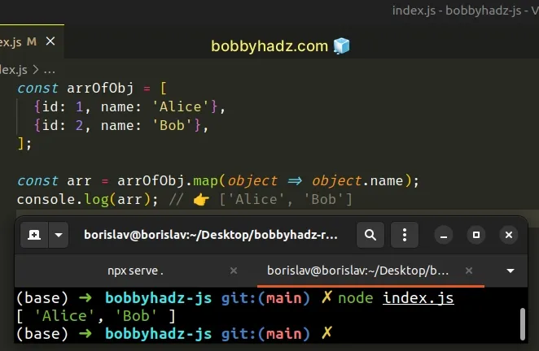Viewport: 539px width, 351px height.
Task: Expand the terminal tab list arrow
Action: 511,270
